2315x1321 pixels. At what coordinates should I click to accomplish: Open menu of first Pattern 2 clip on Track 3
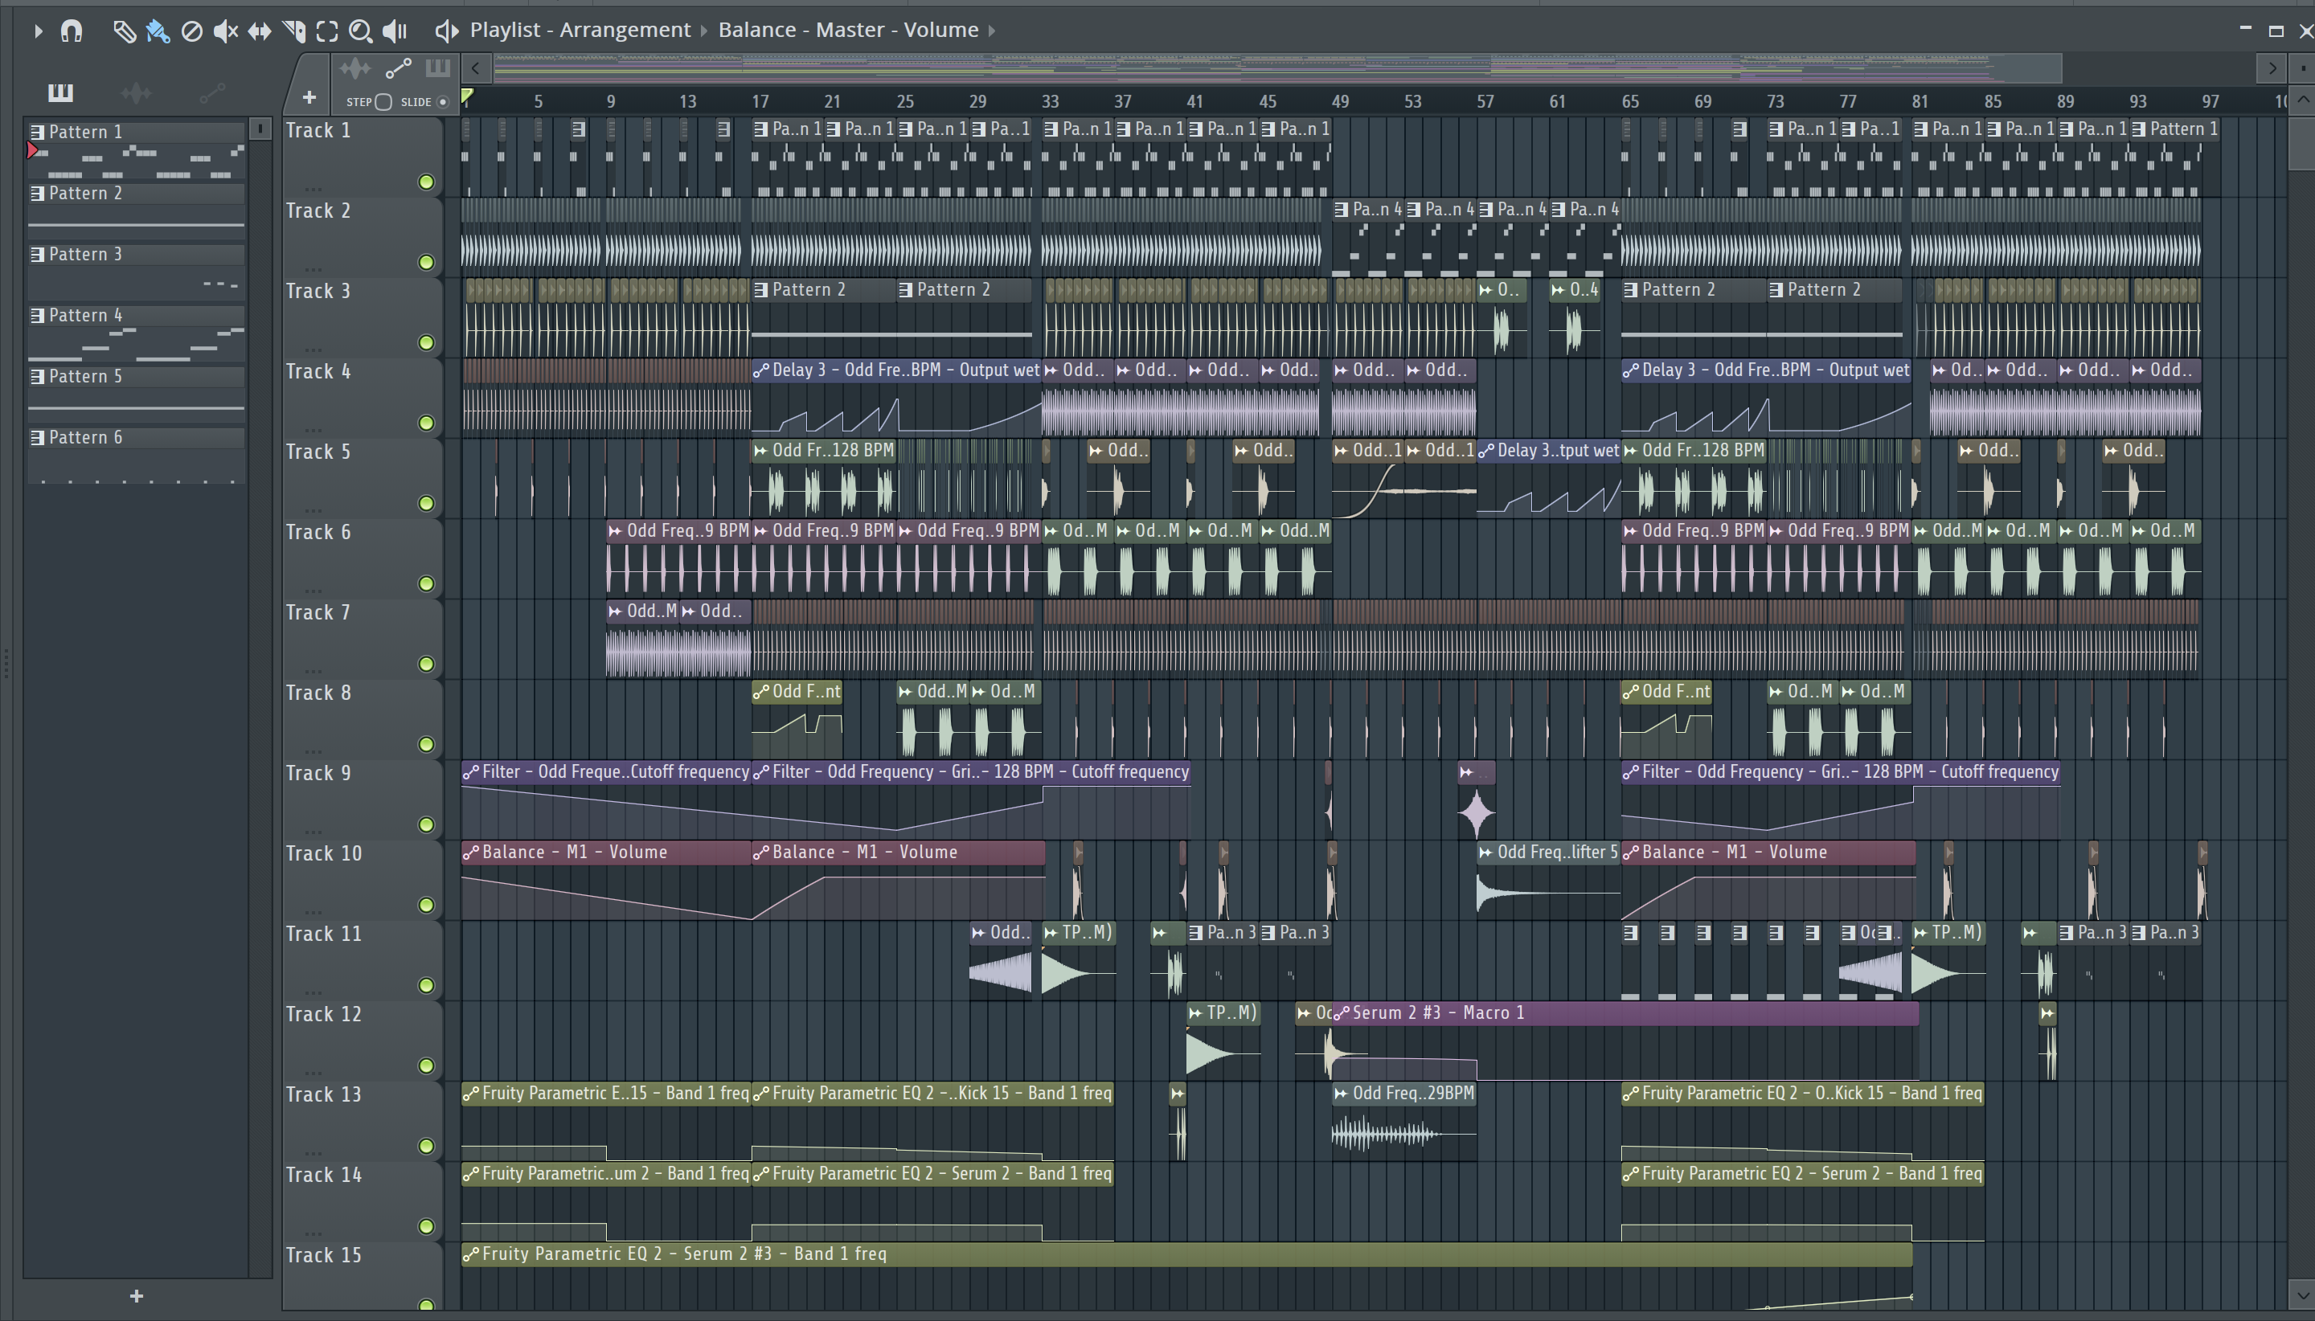(x=762, y=289)
